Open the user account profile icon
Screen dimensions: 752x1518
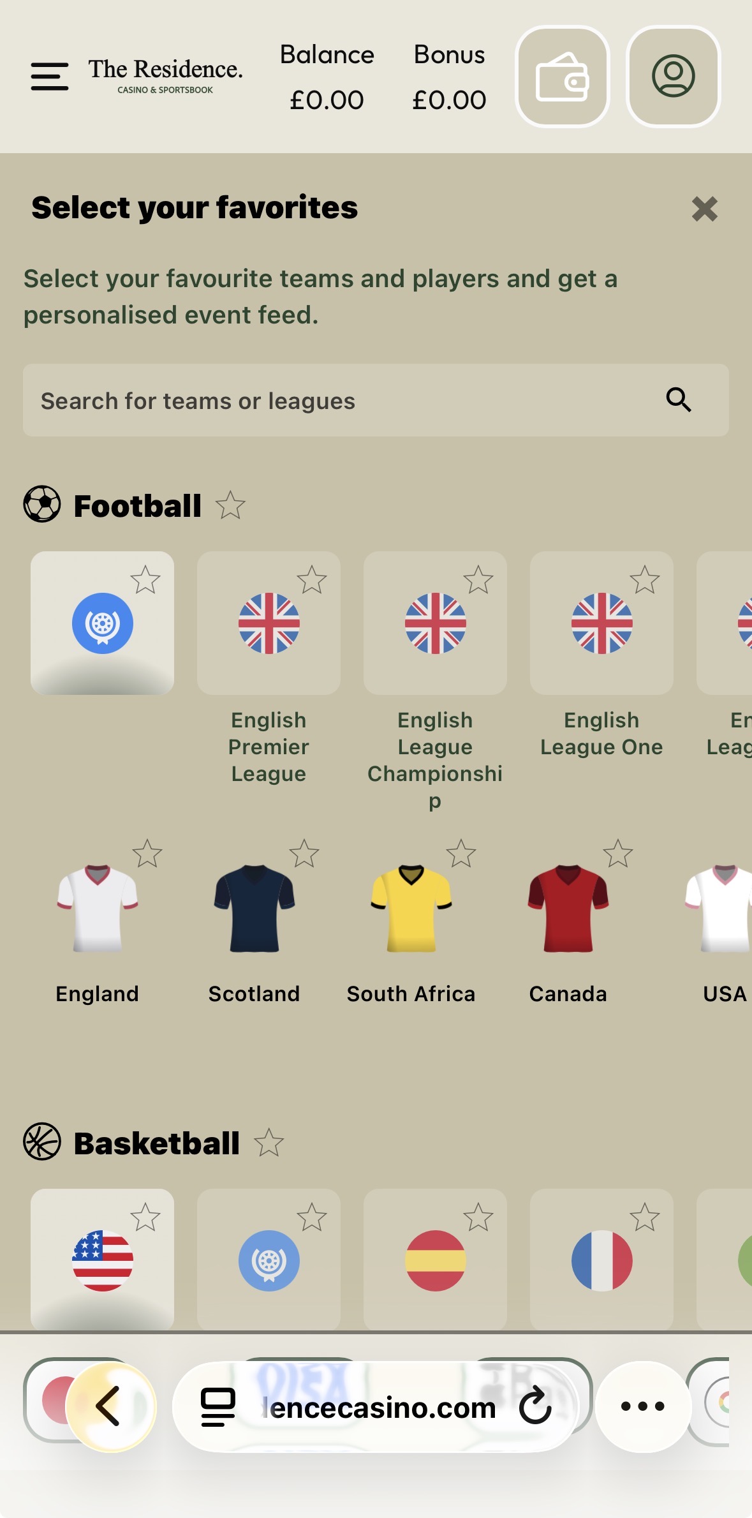[x=673, y=77]
